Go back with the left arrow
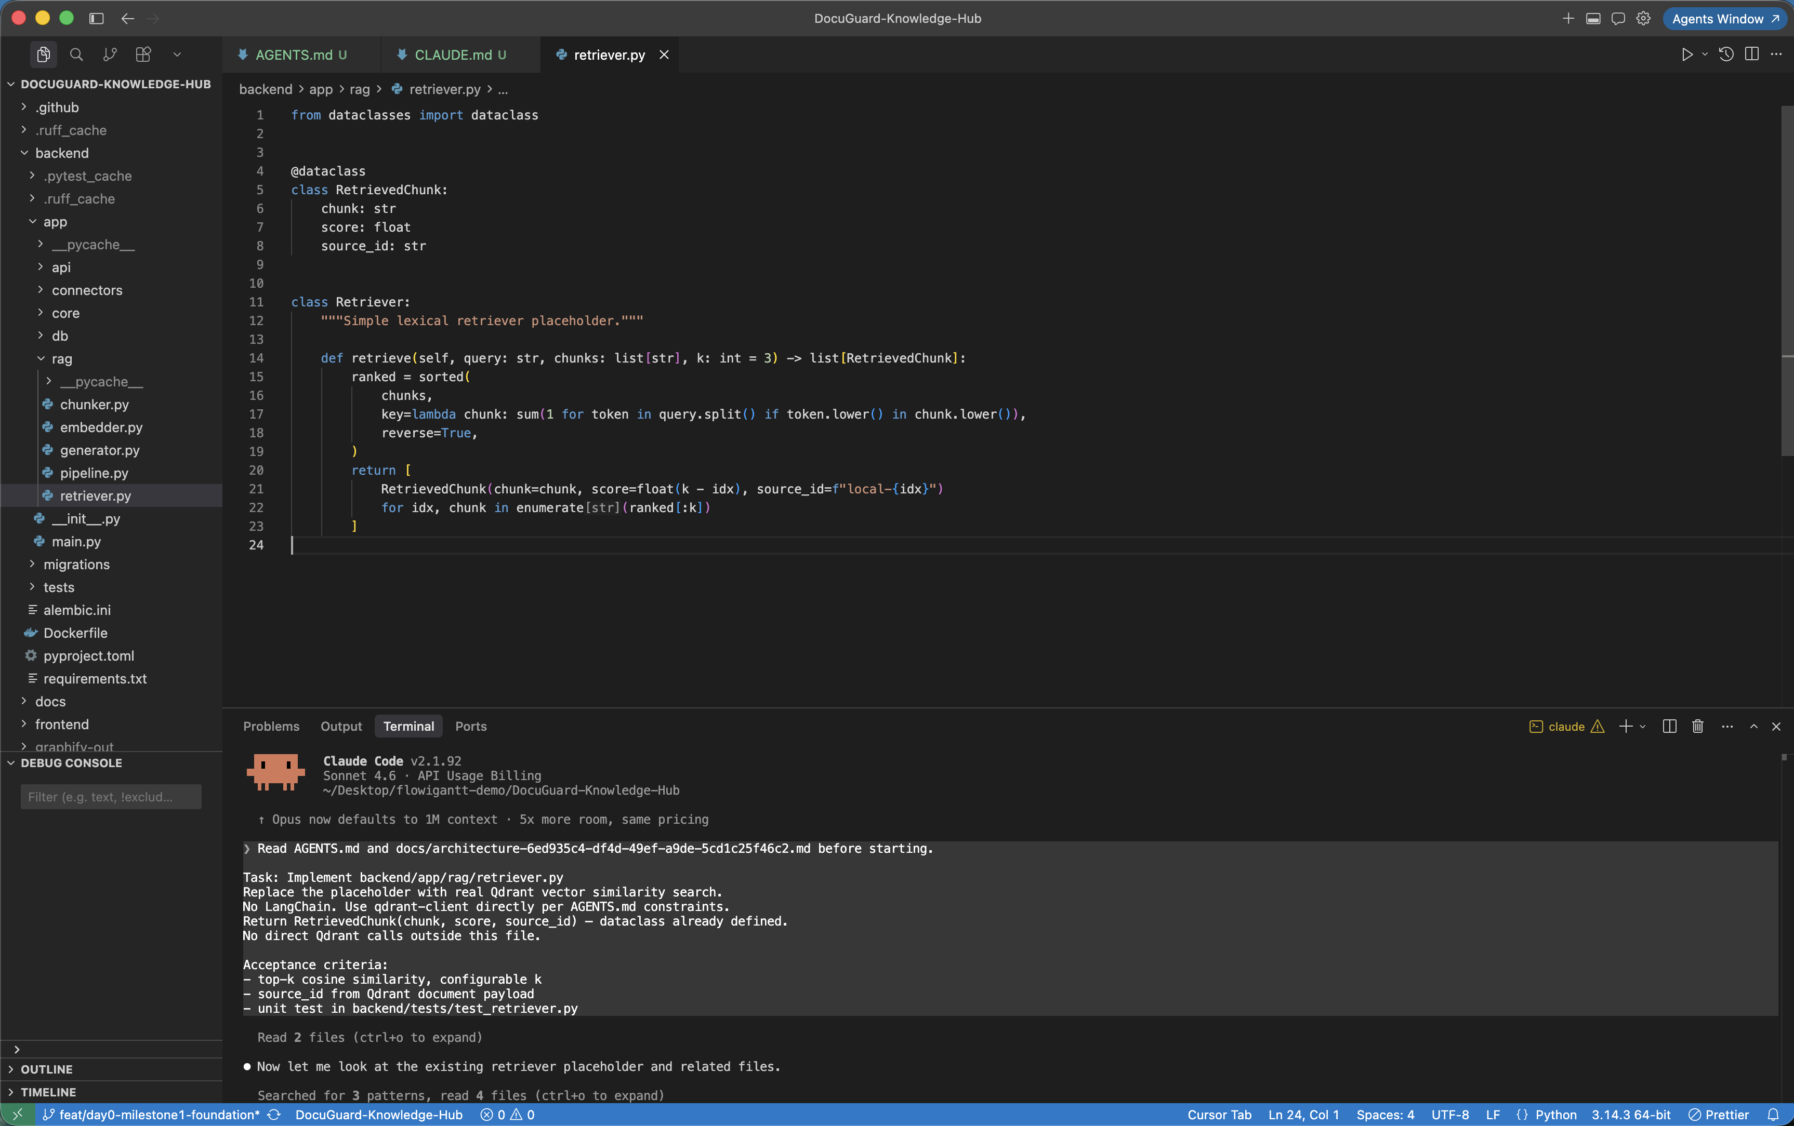Image resolution: width=1794 pixels, height=1126 pixels. (x=127, y=19)
